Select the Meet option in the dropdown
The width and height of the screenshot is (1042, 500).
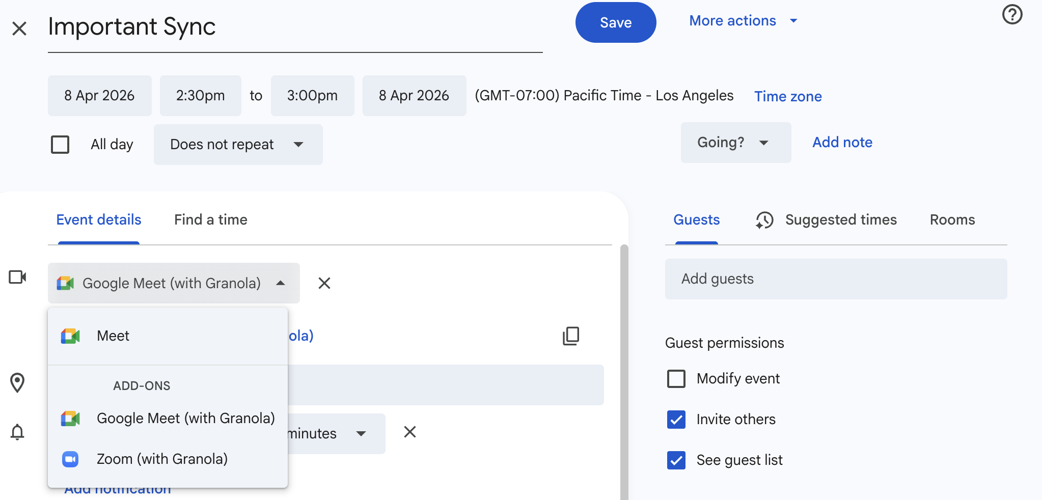pos(168,336)
